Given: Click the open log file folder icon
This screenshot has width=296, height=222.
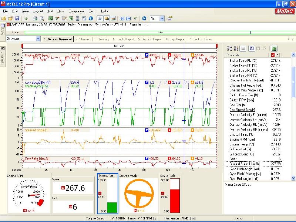Looking at the screenshot, I should pos(4,18).
